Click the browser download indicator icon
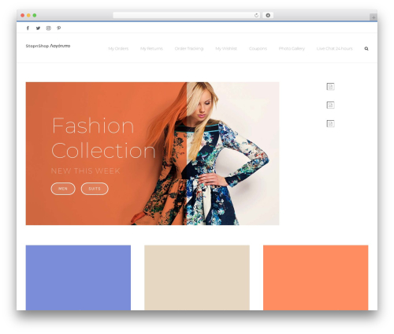Viewport: 394px width, 334px height. 268,16
